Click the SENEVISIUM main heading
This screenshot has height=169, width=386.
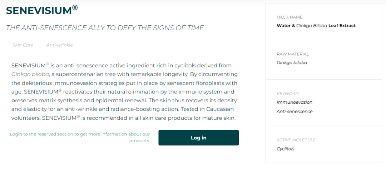39,11
